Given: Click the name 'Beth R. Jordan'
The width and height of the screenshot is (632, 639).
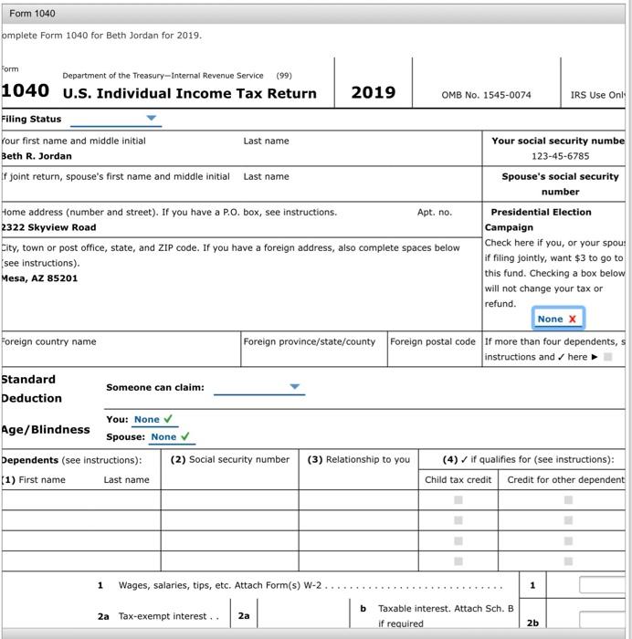Looking at the screenshot, I should [36, 156].
